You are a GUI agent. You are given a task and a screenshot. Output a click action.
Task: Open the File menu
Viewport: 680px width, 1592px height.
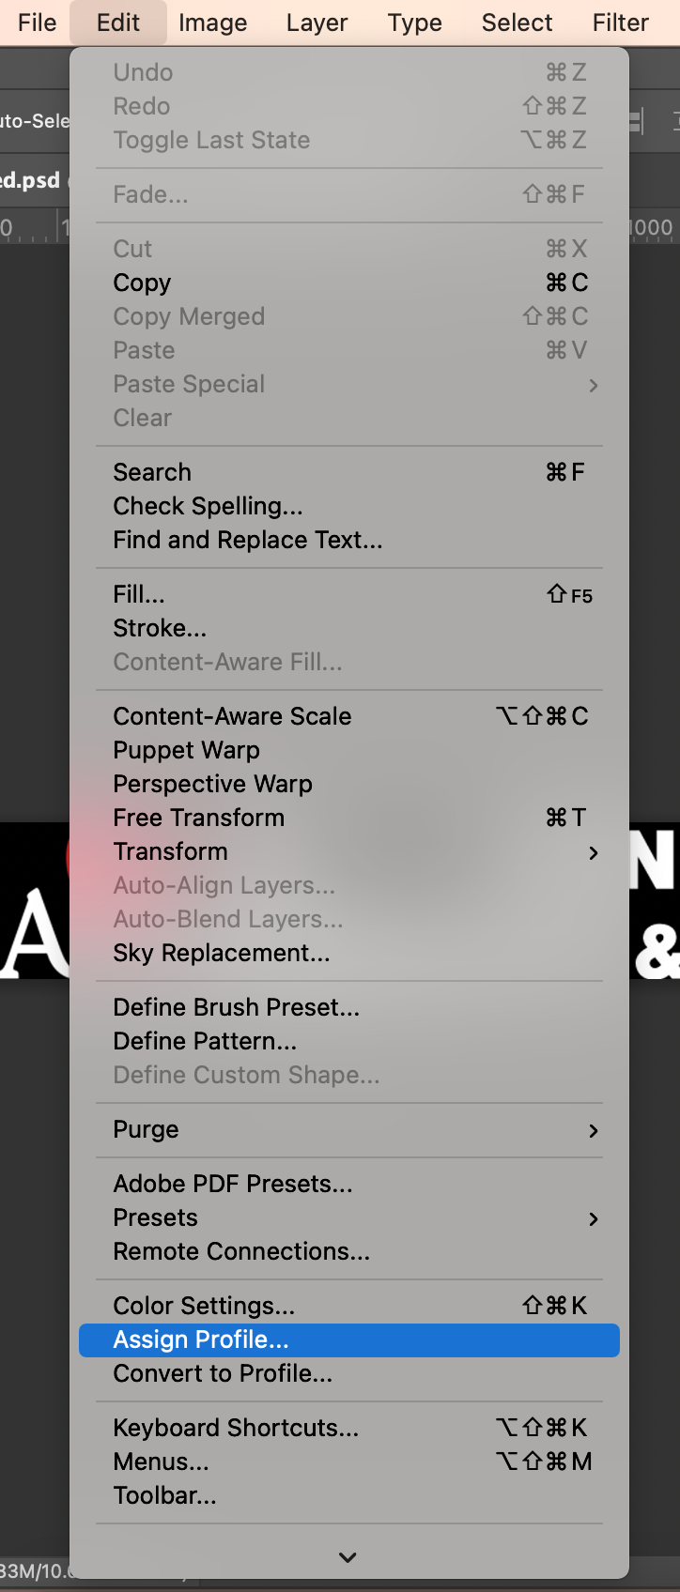click(37, 23)
